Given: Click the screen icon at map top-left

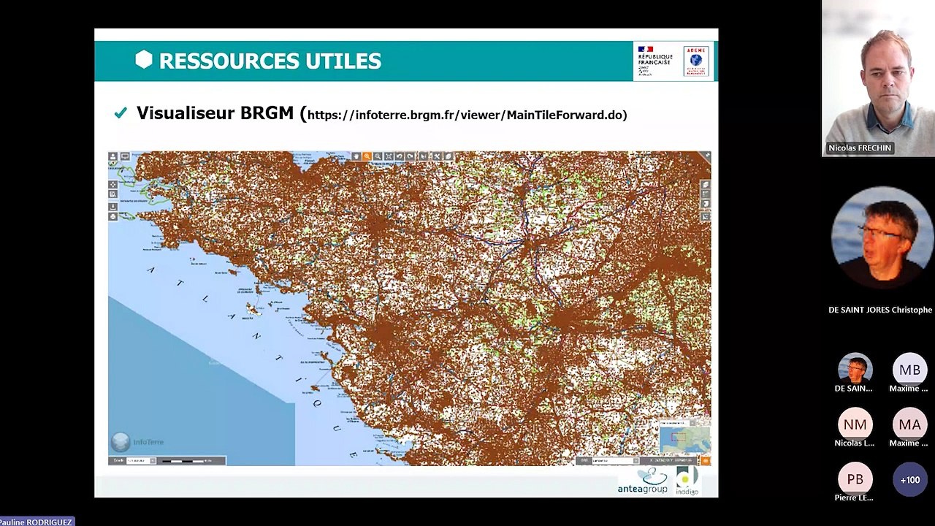Looking at the screenshot, I should pos(125,156).
